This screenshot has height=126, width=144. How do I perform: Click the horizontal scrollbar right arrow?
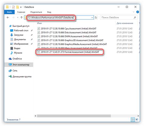tap(138, 116)
